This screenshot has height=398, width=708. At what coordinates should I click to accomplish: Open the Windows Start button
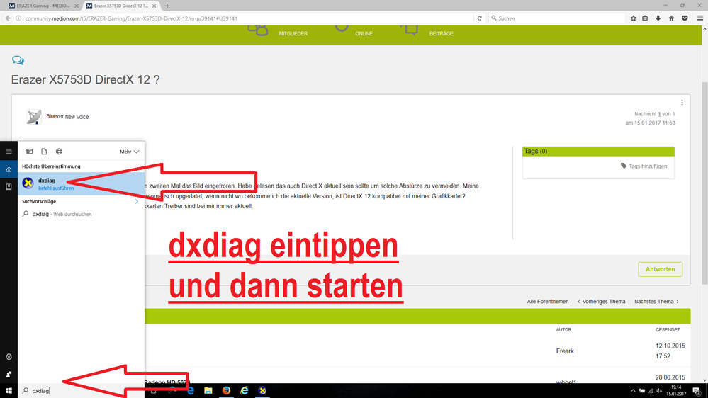pyautogui.click(x=9, y=391)
